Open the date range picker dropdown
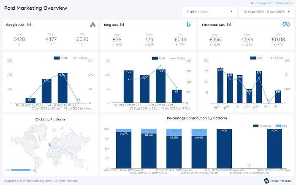This screenshot has width=296, height=185. 266,12
